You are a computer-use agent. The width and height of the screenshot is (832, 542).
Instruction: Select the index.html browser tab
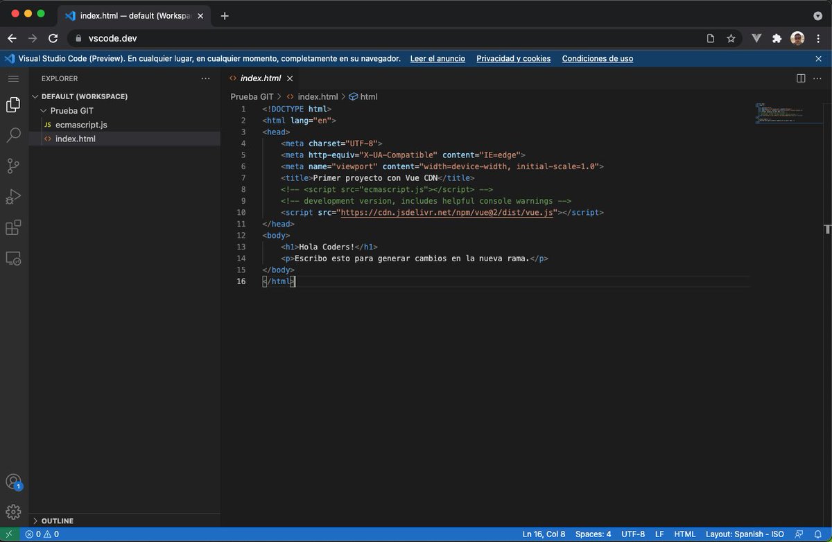coord(135,15)
